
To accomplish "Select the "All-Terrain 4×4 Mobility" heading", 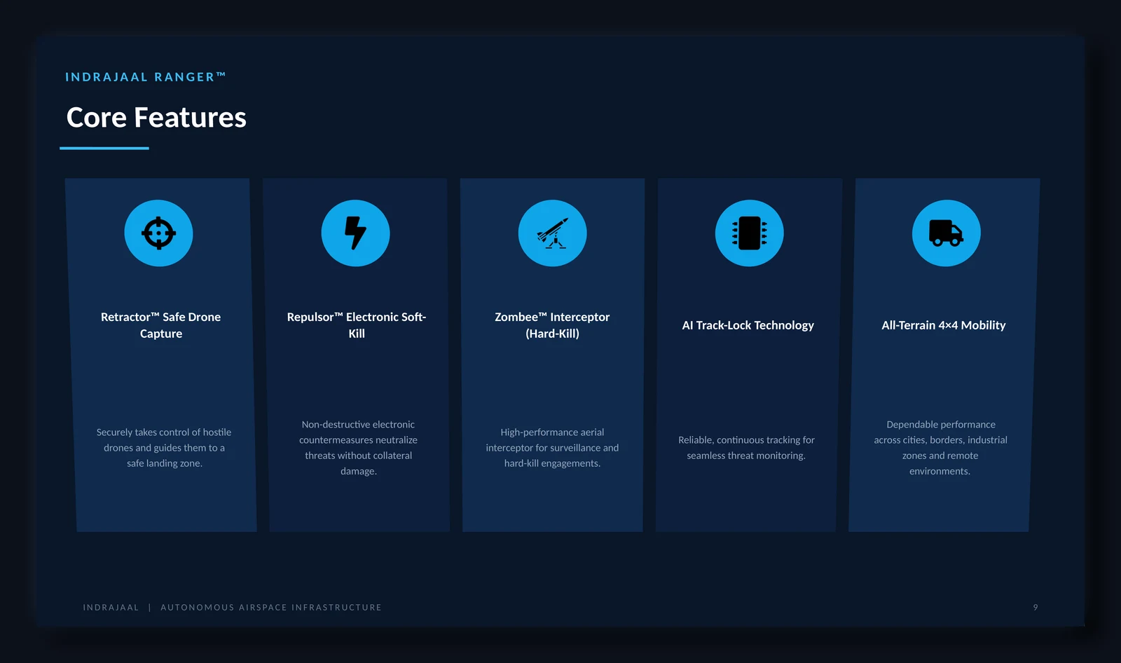I will (x=944, y=325).
